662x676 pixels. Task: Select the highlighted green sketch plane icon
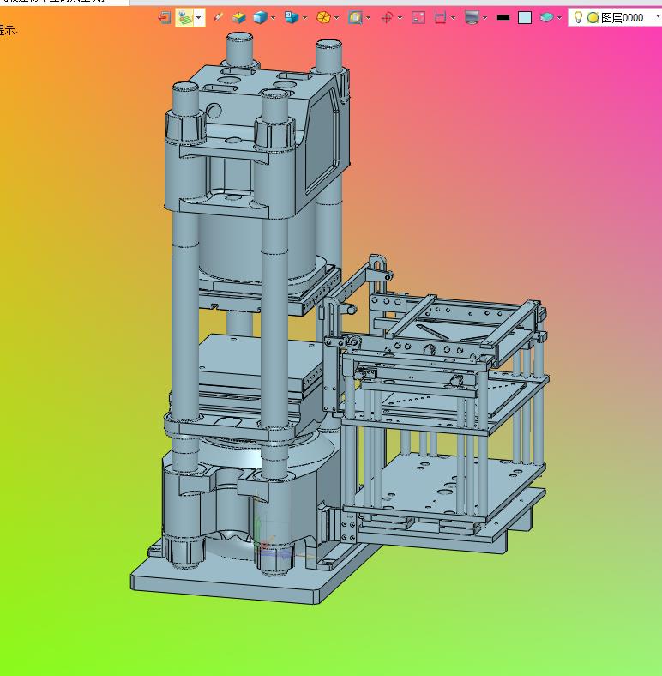click(184, 18)
